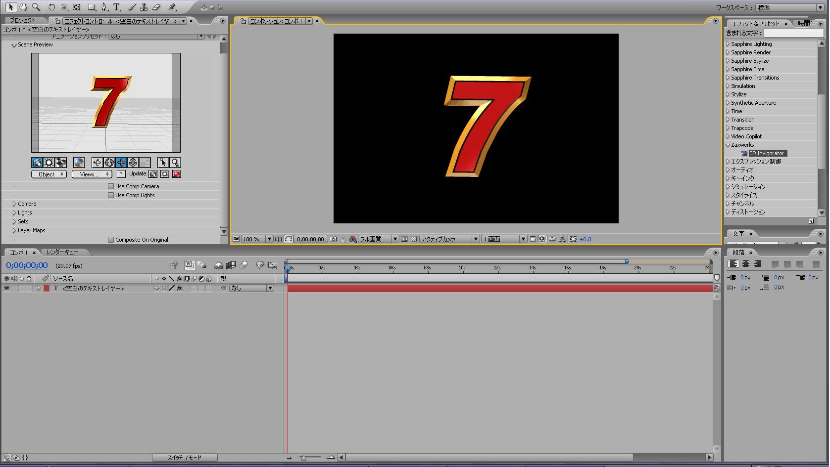
Task: Switch to the レンダーキュー tab
Action: coord(62,252)
